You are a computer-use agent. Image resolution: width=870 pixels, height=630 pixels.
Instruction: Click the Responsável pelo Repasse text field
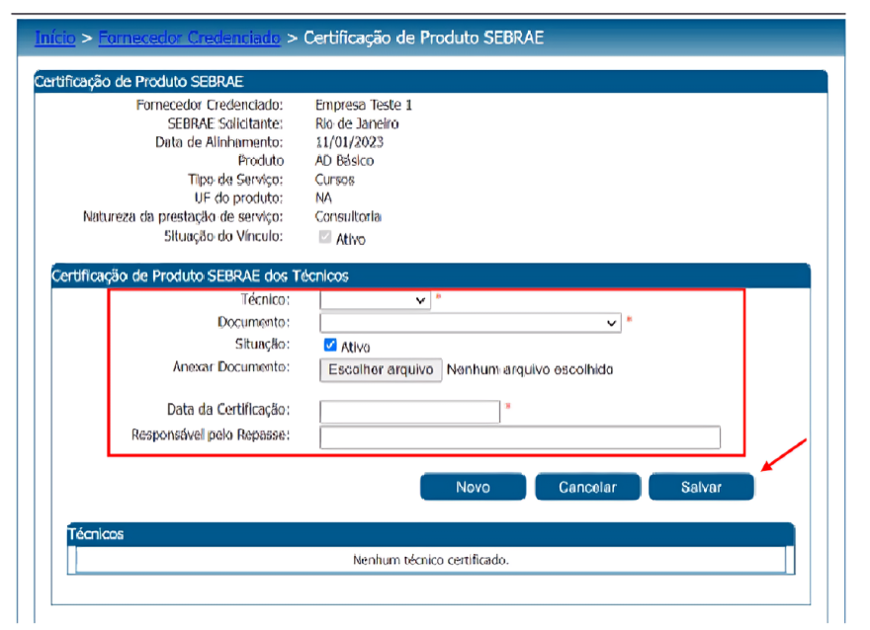(520, 437)
